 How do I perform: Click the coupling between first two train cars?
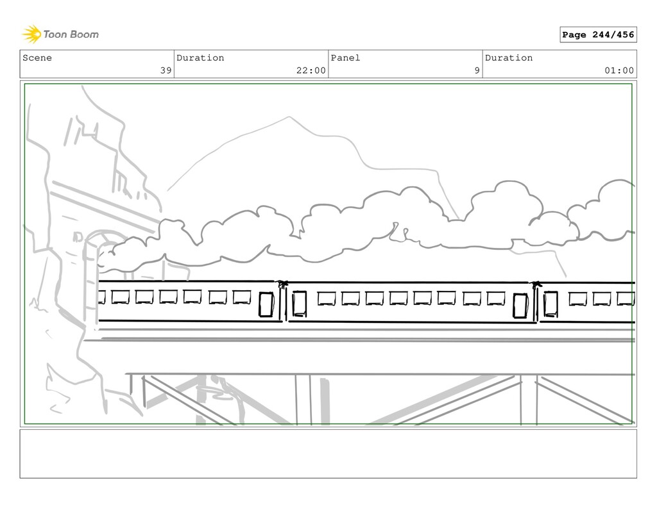click(284, 301)
